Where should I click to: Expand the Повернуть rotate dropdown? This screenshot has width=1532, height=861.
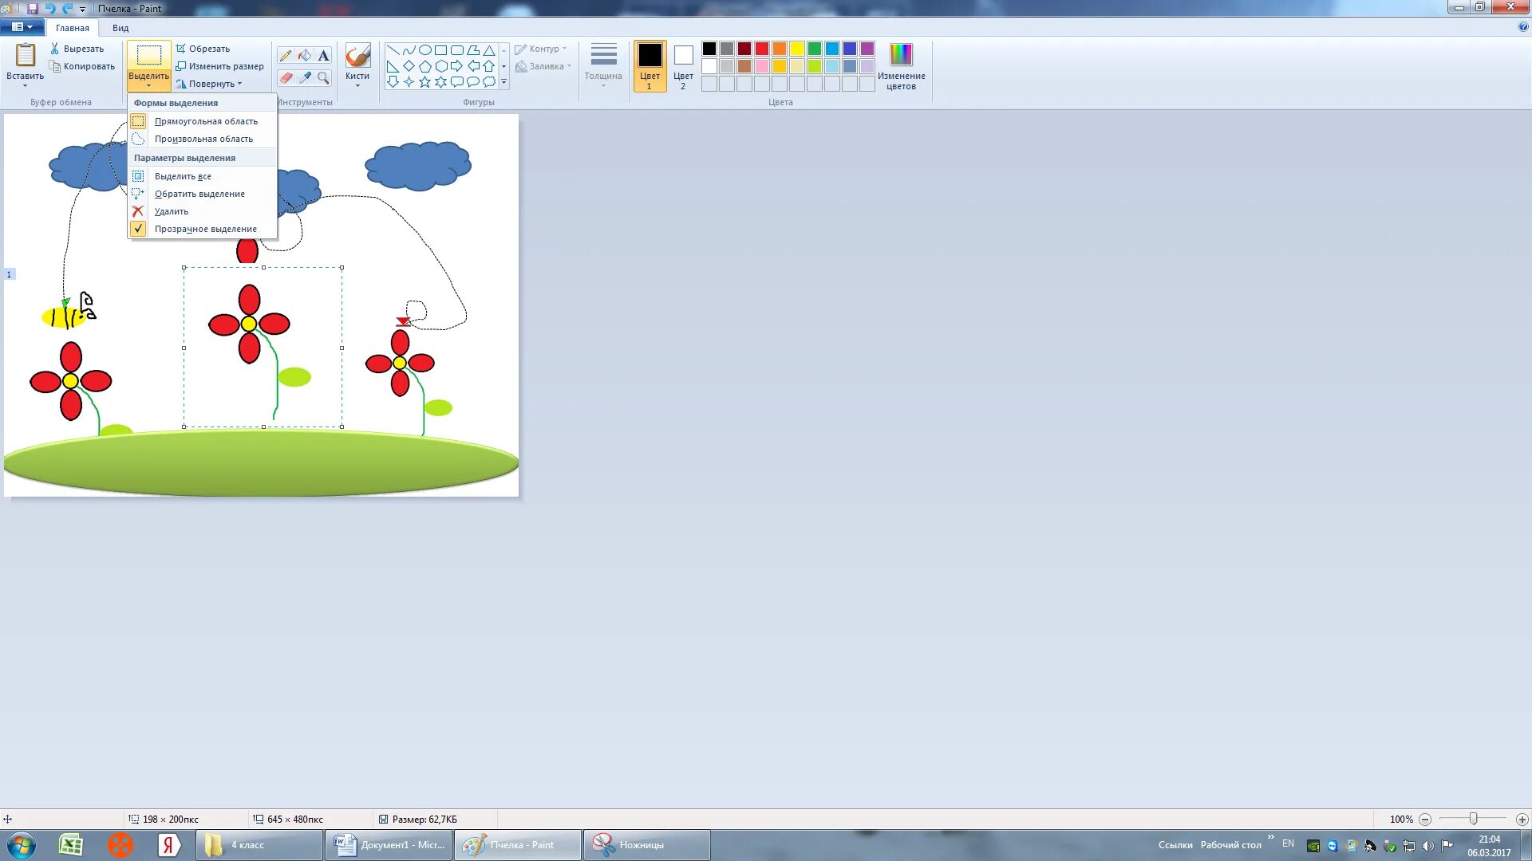click(x=211, y=84)
